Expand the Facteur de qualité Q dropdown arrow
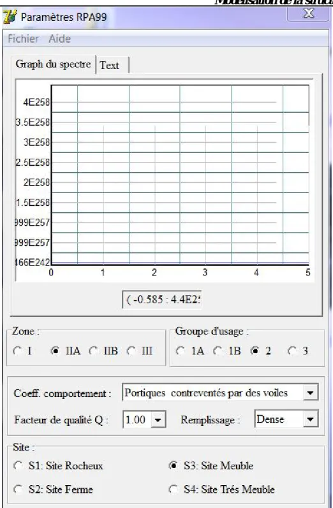 pos(158,420)
